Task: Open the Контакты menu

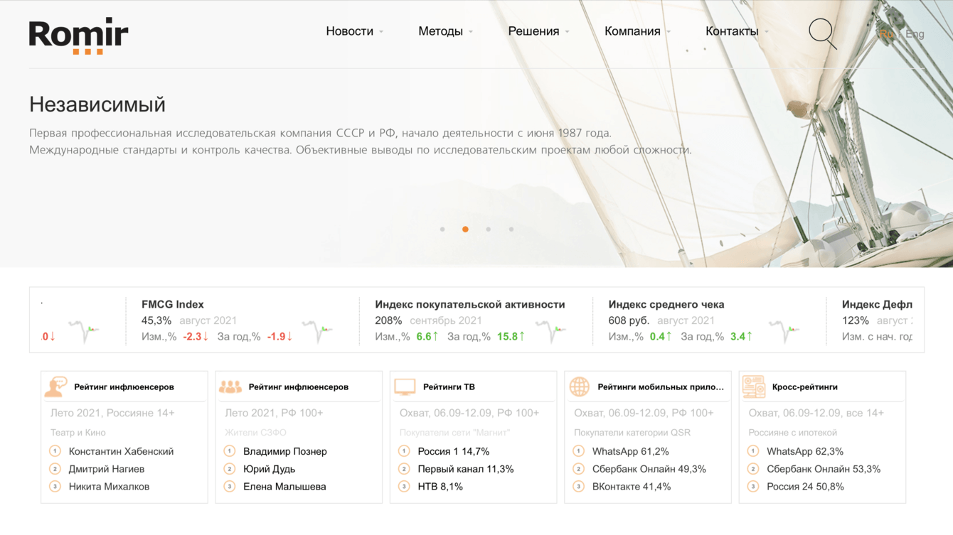Action: (732, 31)
